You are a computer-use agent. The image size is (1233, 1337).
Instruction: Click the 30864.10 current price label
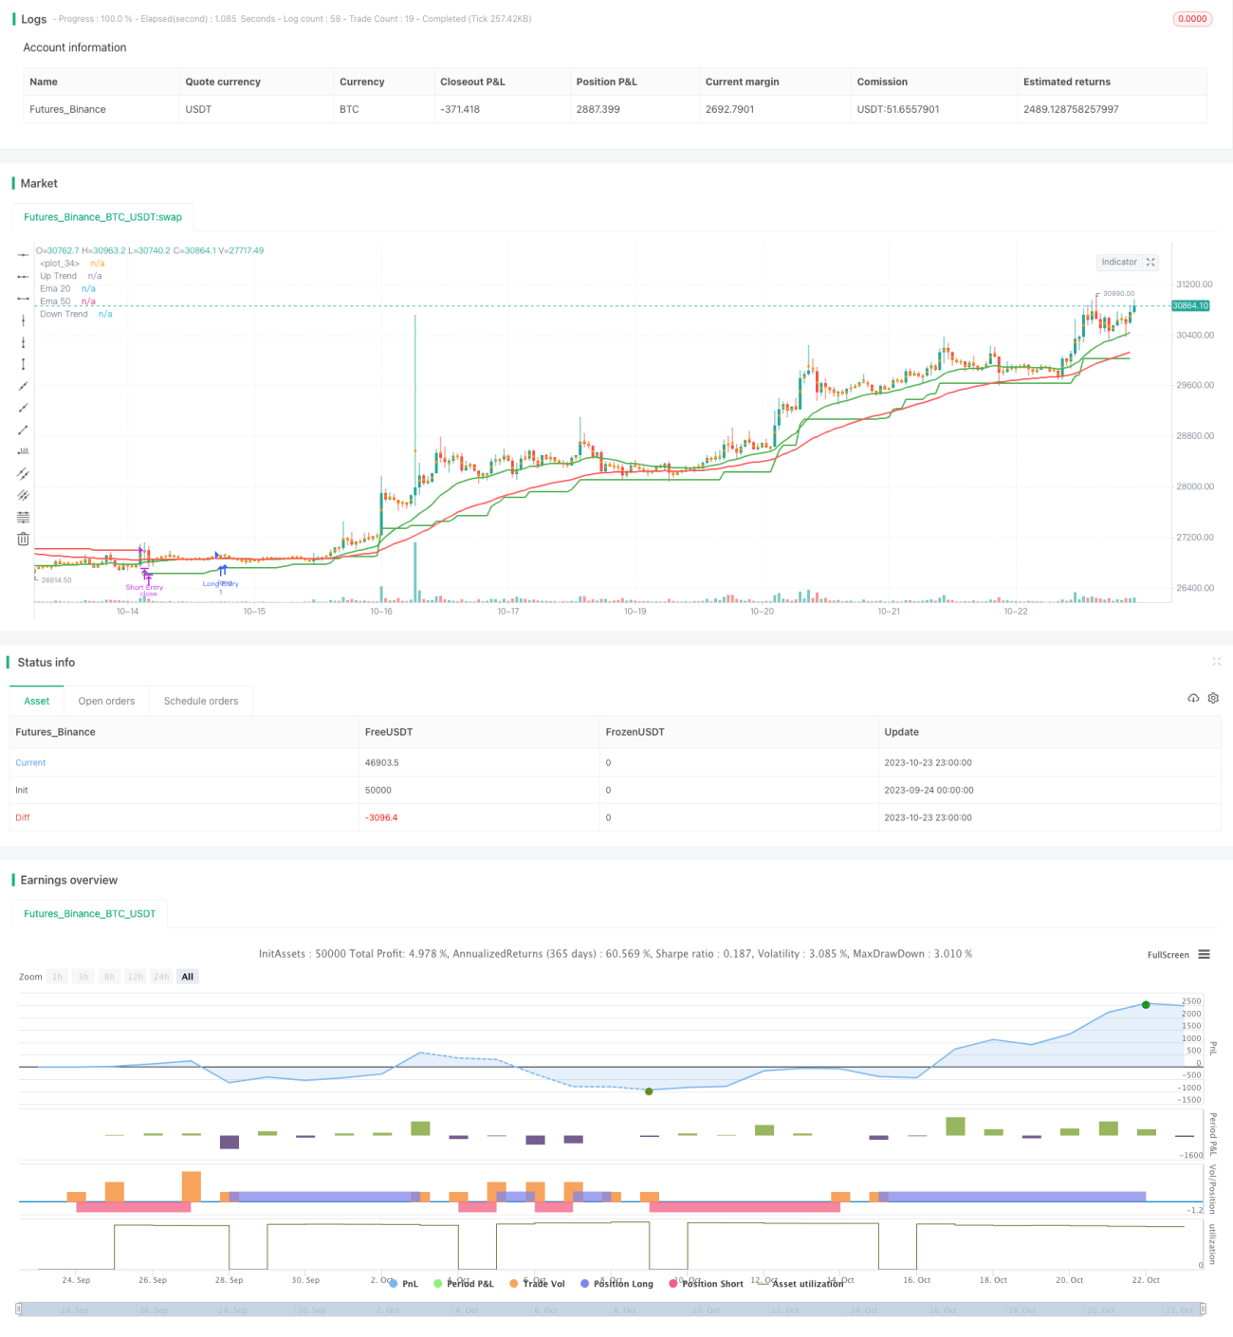[x=1190, y=305]
